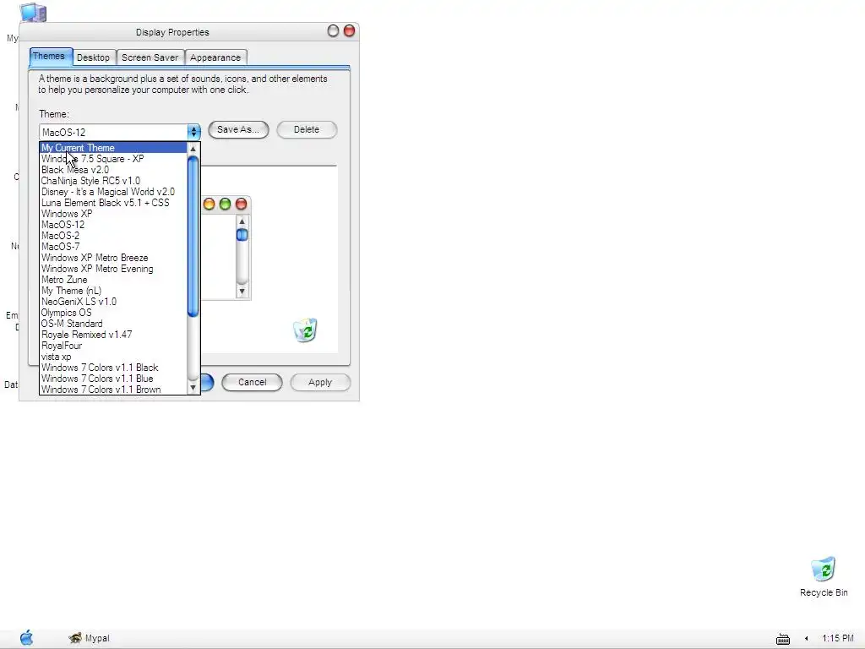The height and width of the screenshot is (649, 865).
Task: Click the on-screen keyboard tray icon
Action: (x=783, y=639)
